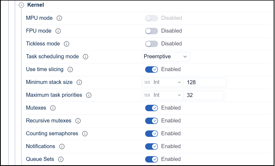Click Maximum task priorities info icon
Screen dimensions: 275x166
point(89,95)
